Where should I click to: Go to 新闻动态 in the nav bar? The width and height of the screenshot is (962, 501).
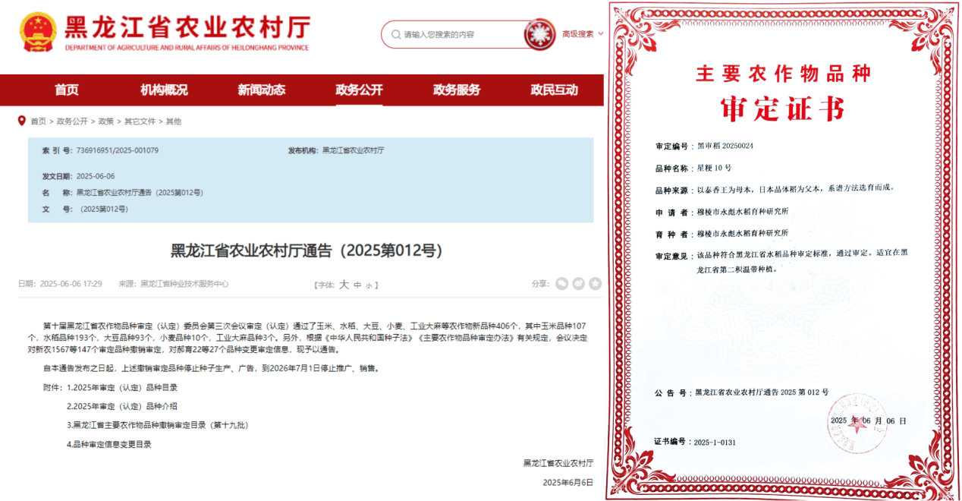pos(262,90)
